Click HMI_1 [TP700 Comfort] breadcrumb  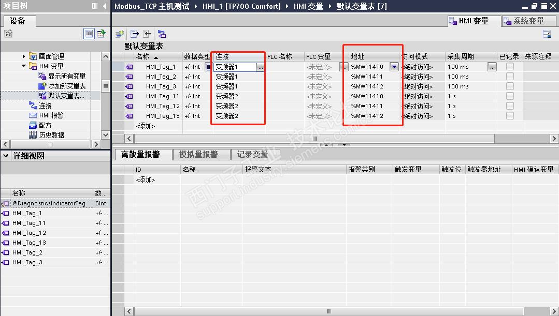tap(241, 6)
